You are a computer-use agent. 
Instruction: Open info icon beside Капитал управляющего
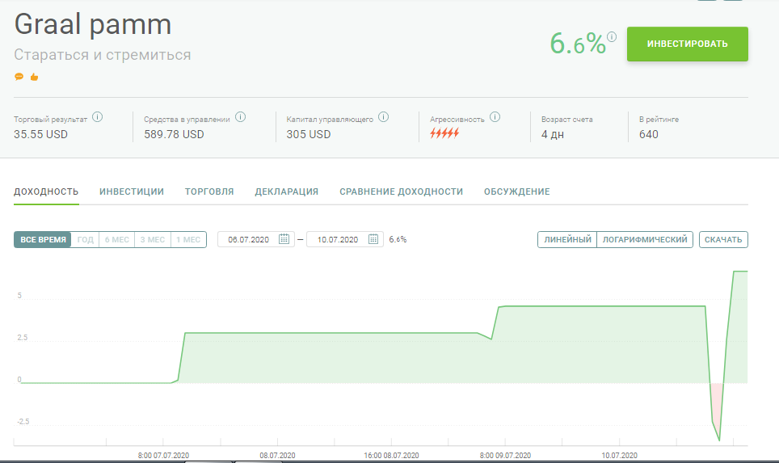384,117
